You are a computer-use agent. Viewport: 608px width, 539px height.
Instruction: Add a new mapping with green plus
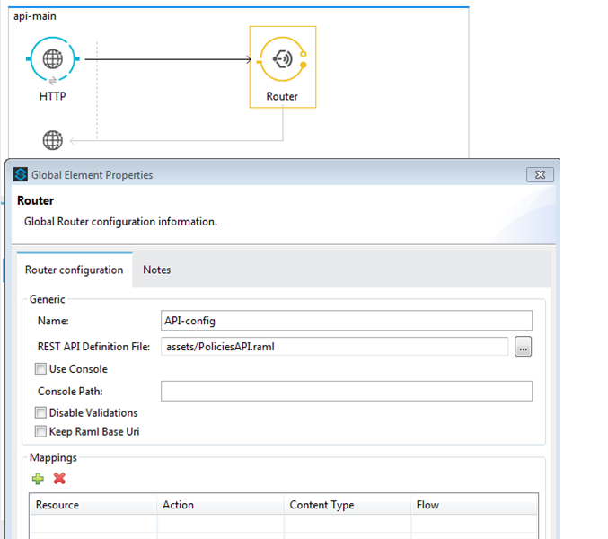(x=39, y=479)
